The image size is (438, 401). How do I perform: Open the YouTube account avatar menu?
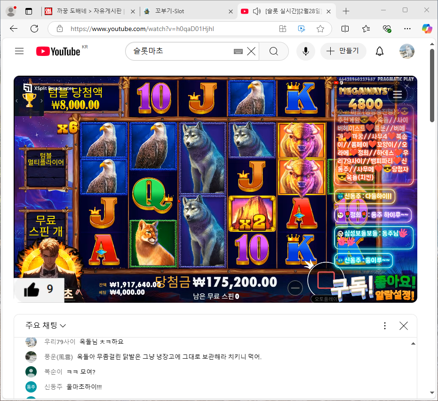(407, 51)
